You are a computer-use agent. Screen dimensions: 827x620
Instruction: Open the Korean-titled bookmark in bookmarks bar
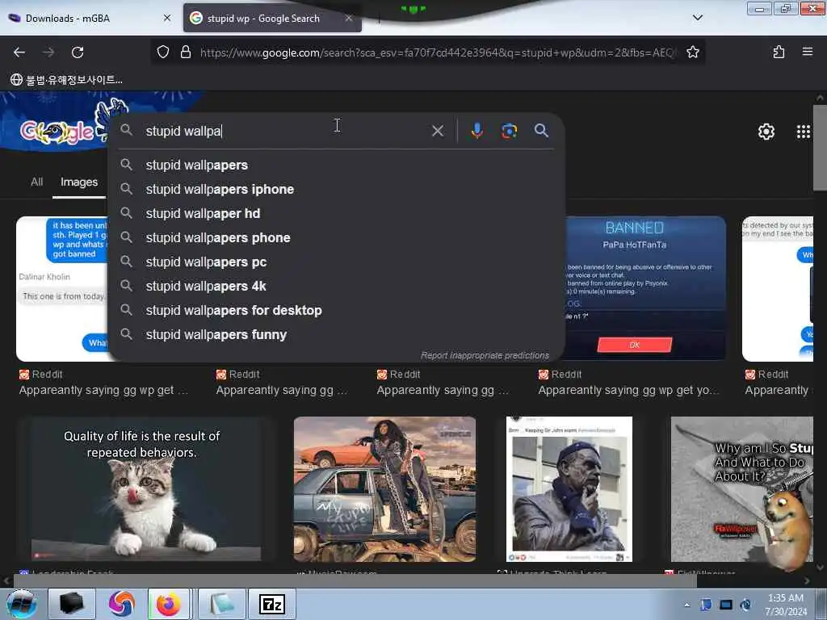pyautogui.click(x=66, y=80)
